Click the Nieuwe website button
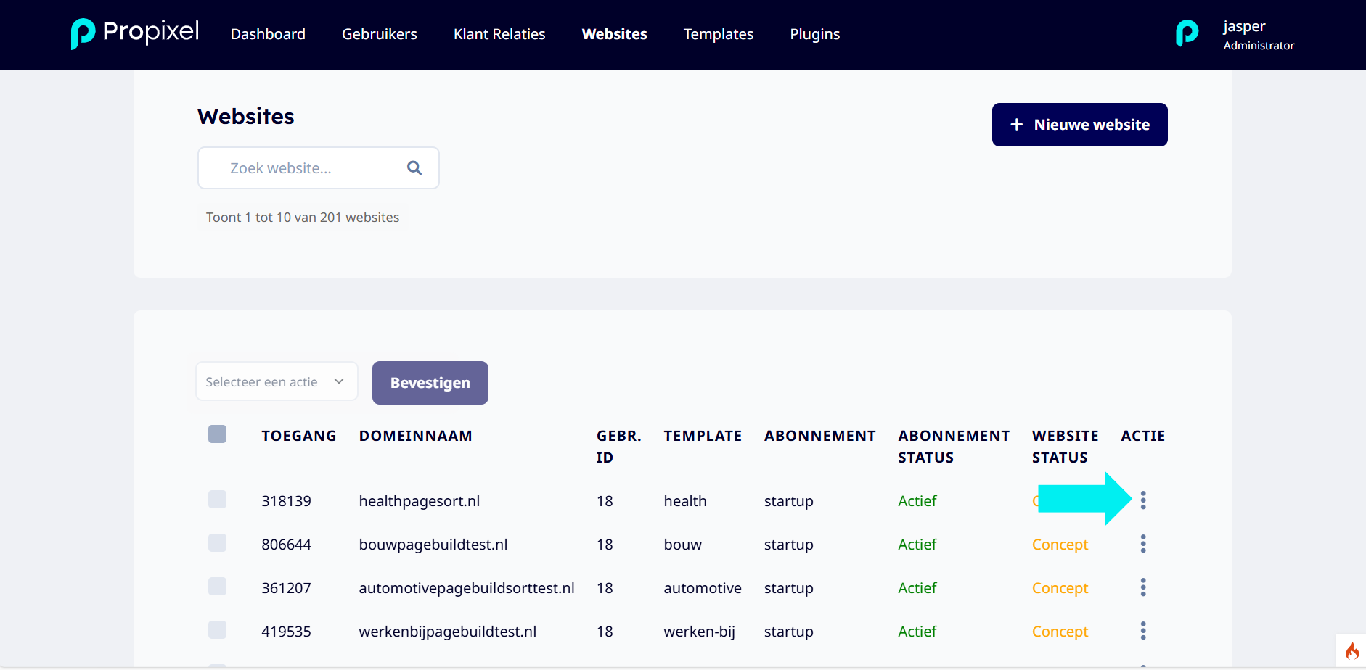 coord(1080,125)
